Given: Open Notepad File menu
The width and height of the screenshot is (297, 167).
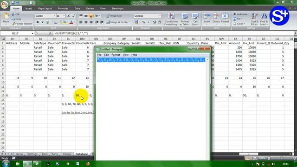Looking at the screenshot, I should (99, 55).
